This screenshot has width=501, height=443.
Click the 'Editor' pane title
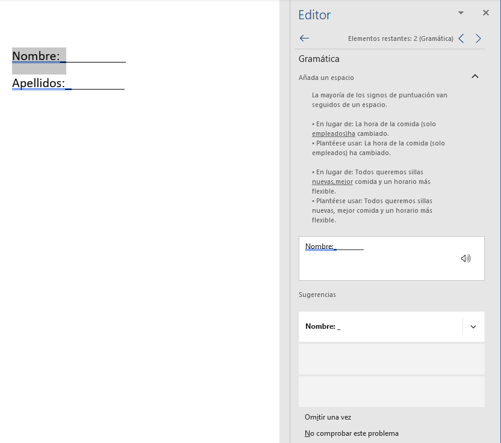click(x=314, y=14)
